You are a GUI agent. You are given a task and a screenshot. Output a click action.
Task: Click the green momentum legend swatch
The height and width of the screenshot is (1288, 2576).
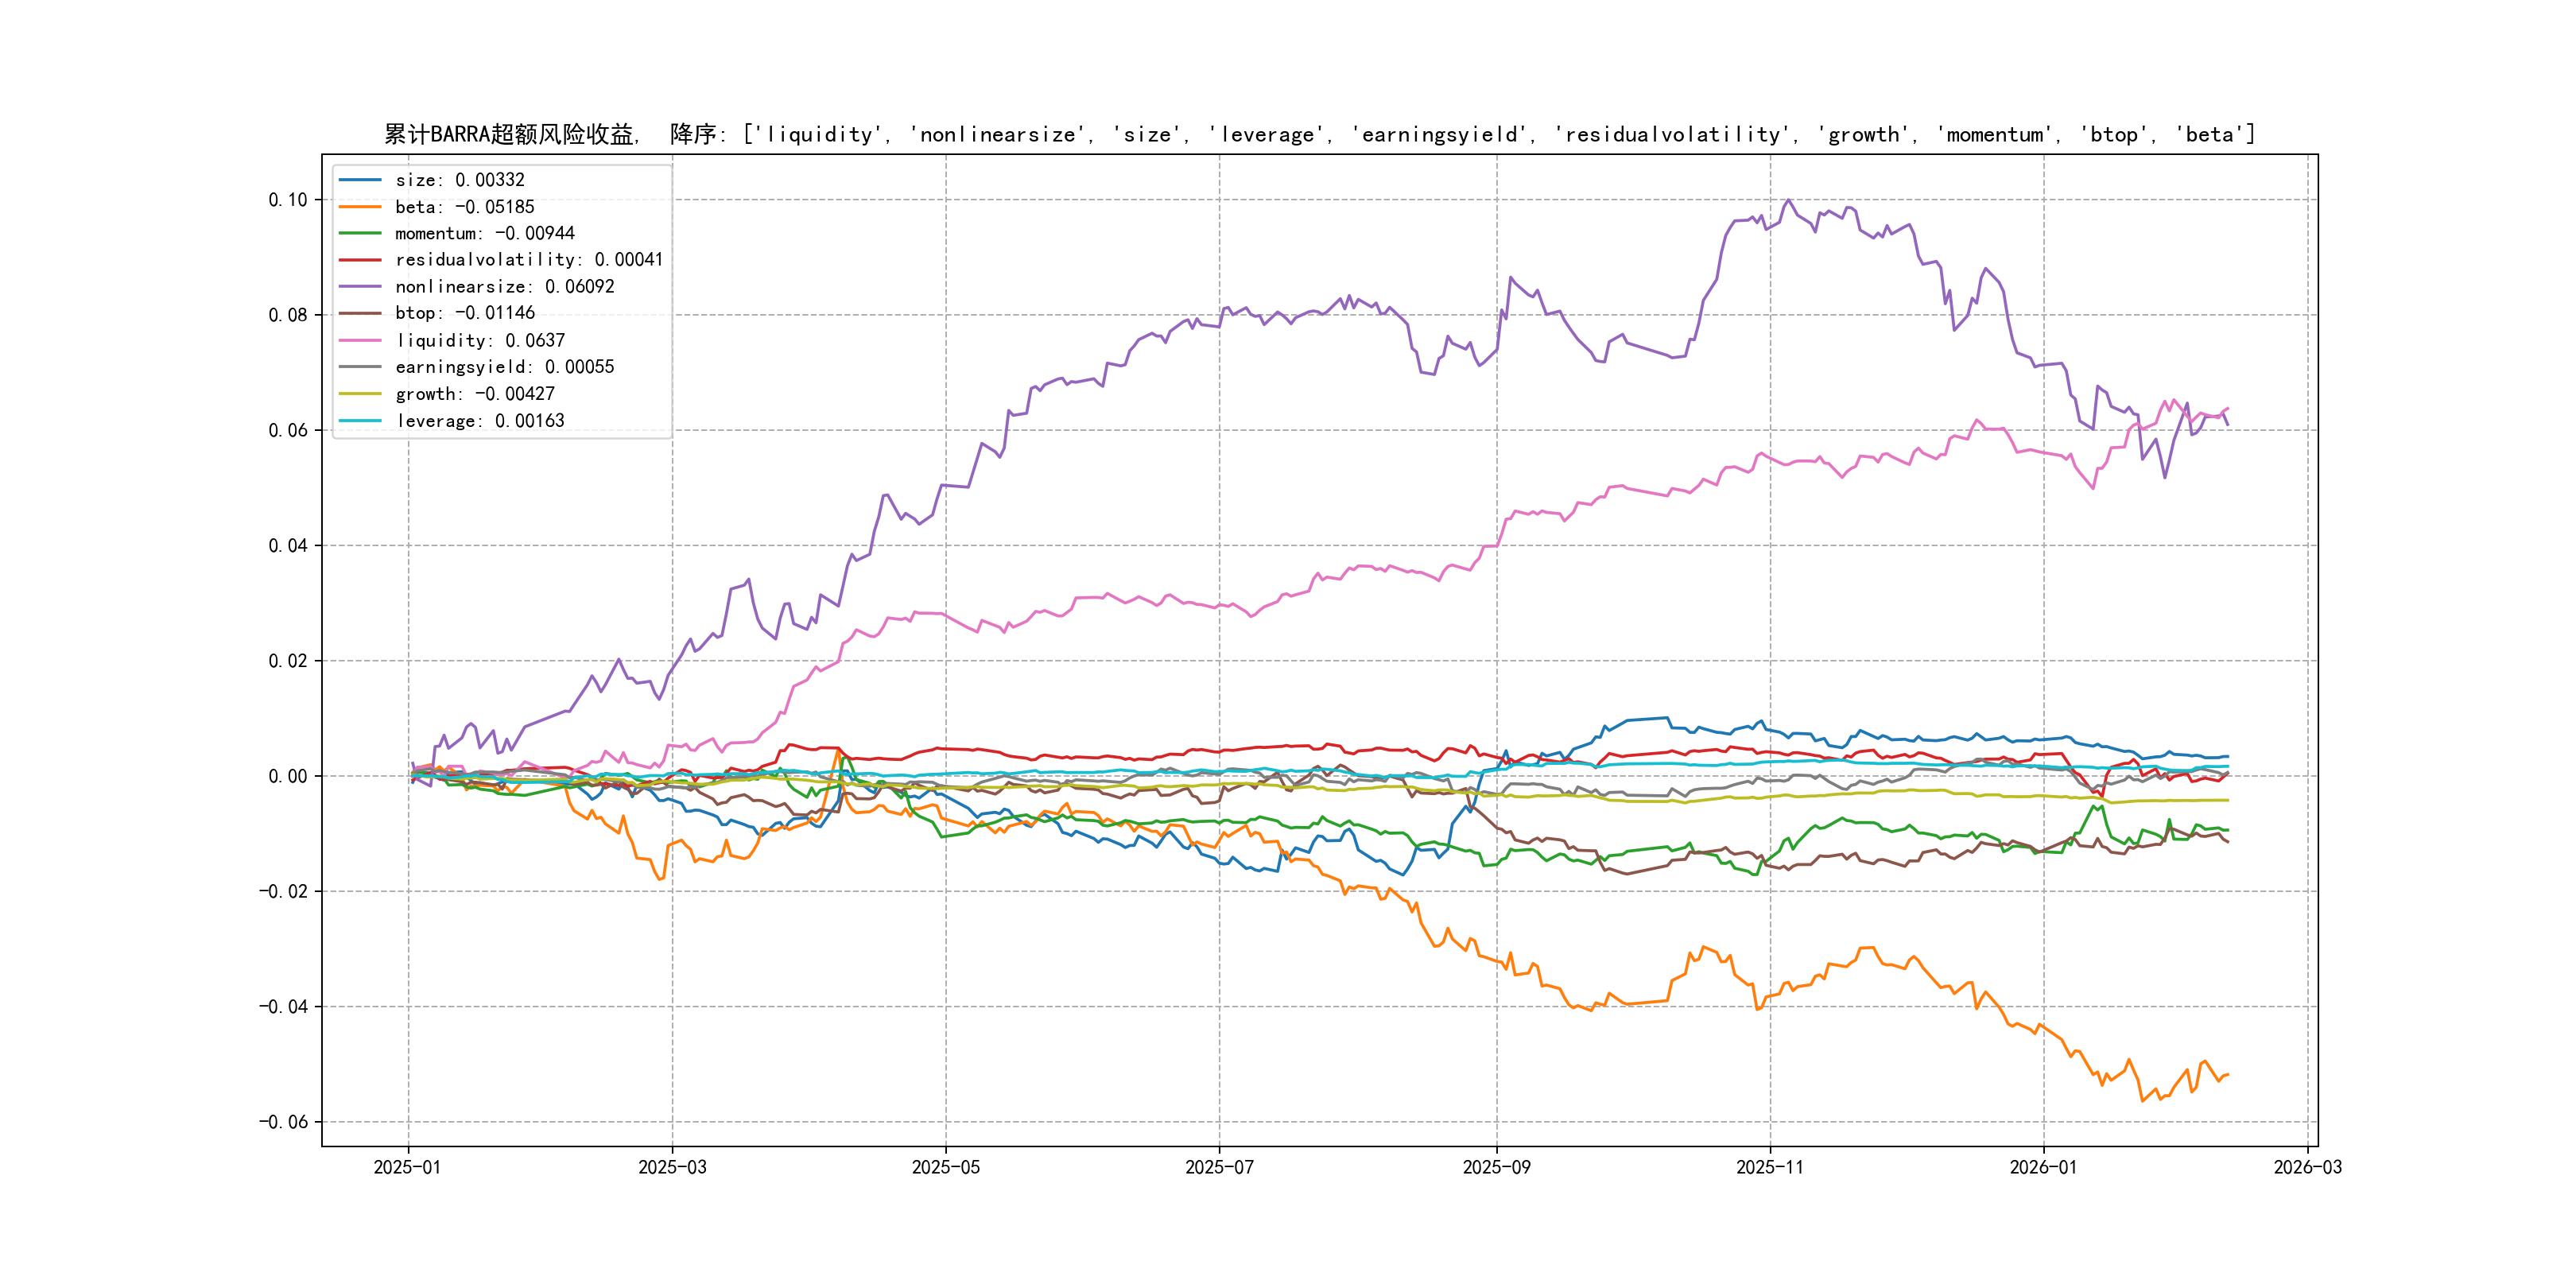pos(360,233)
